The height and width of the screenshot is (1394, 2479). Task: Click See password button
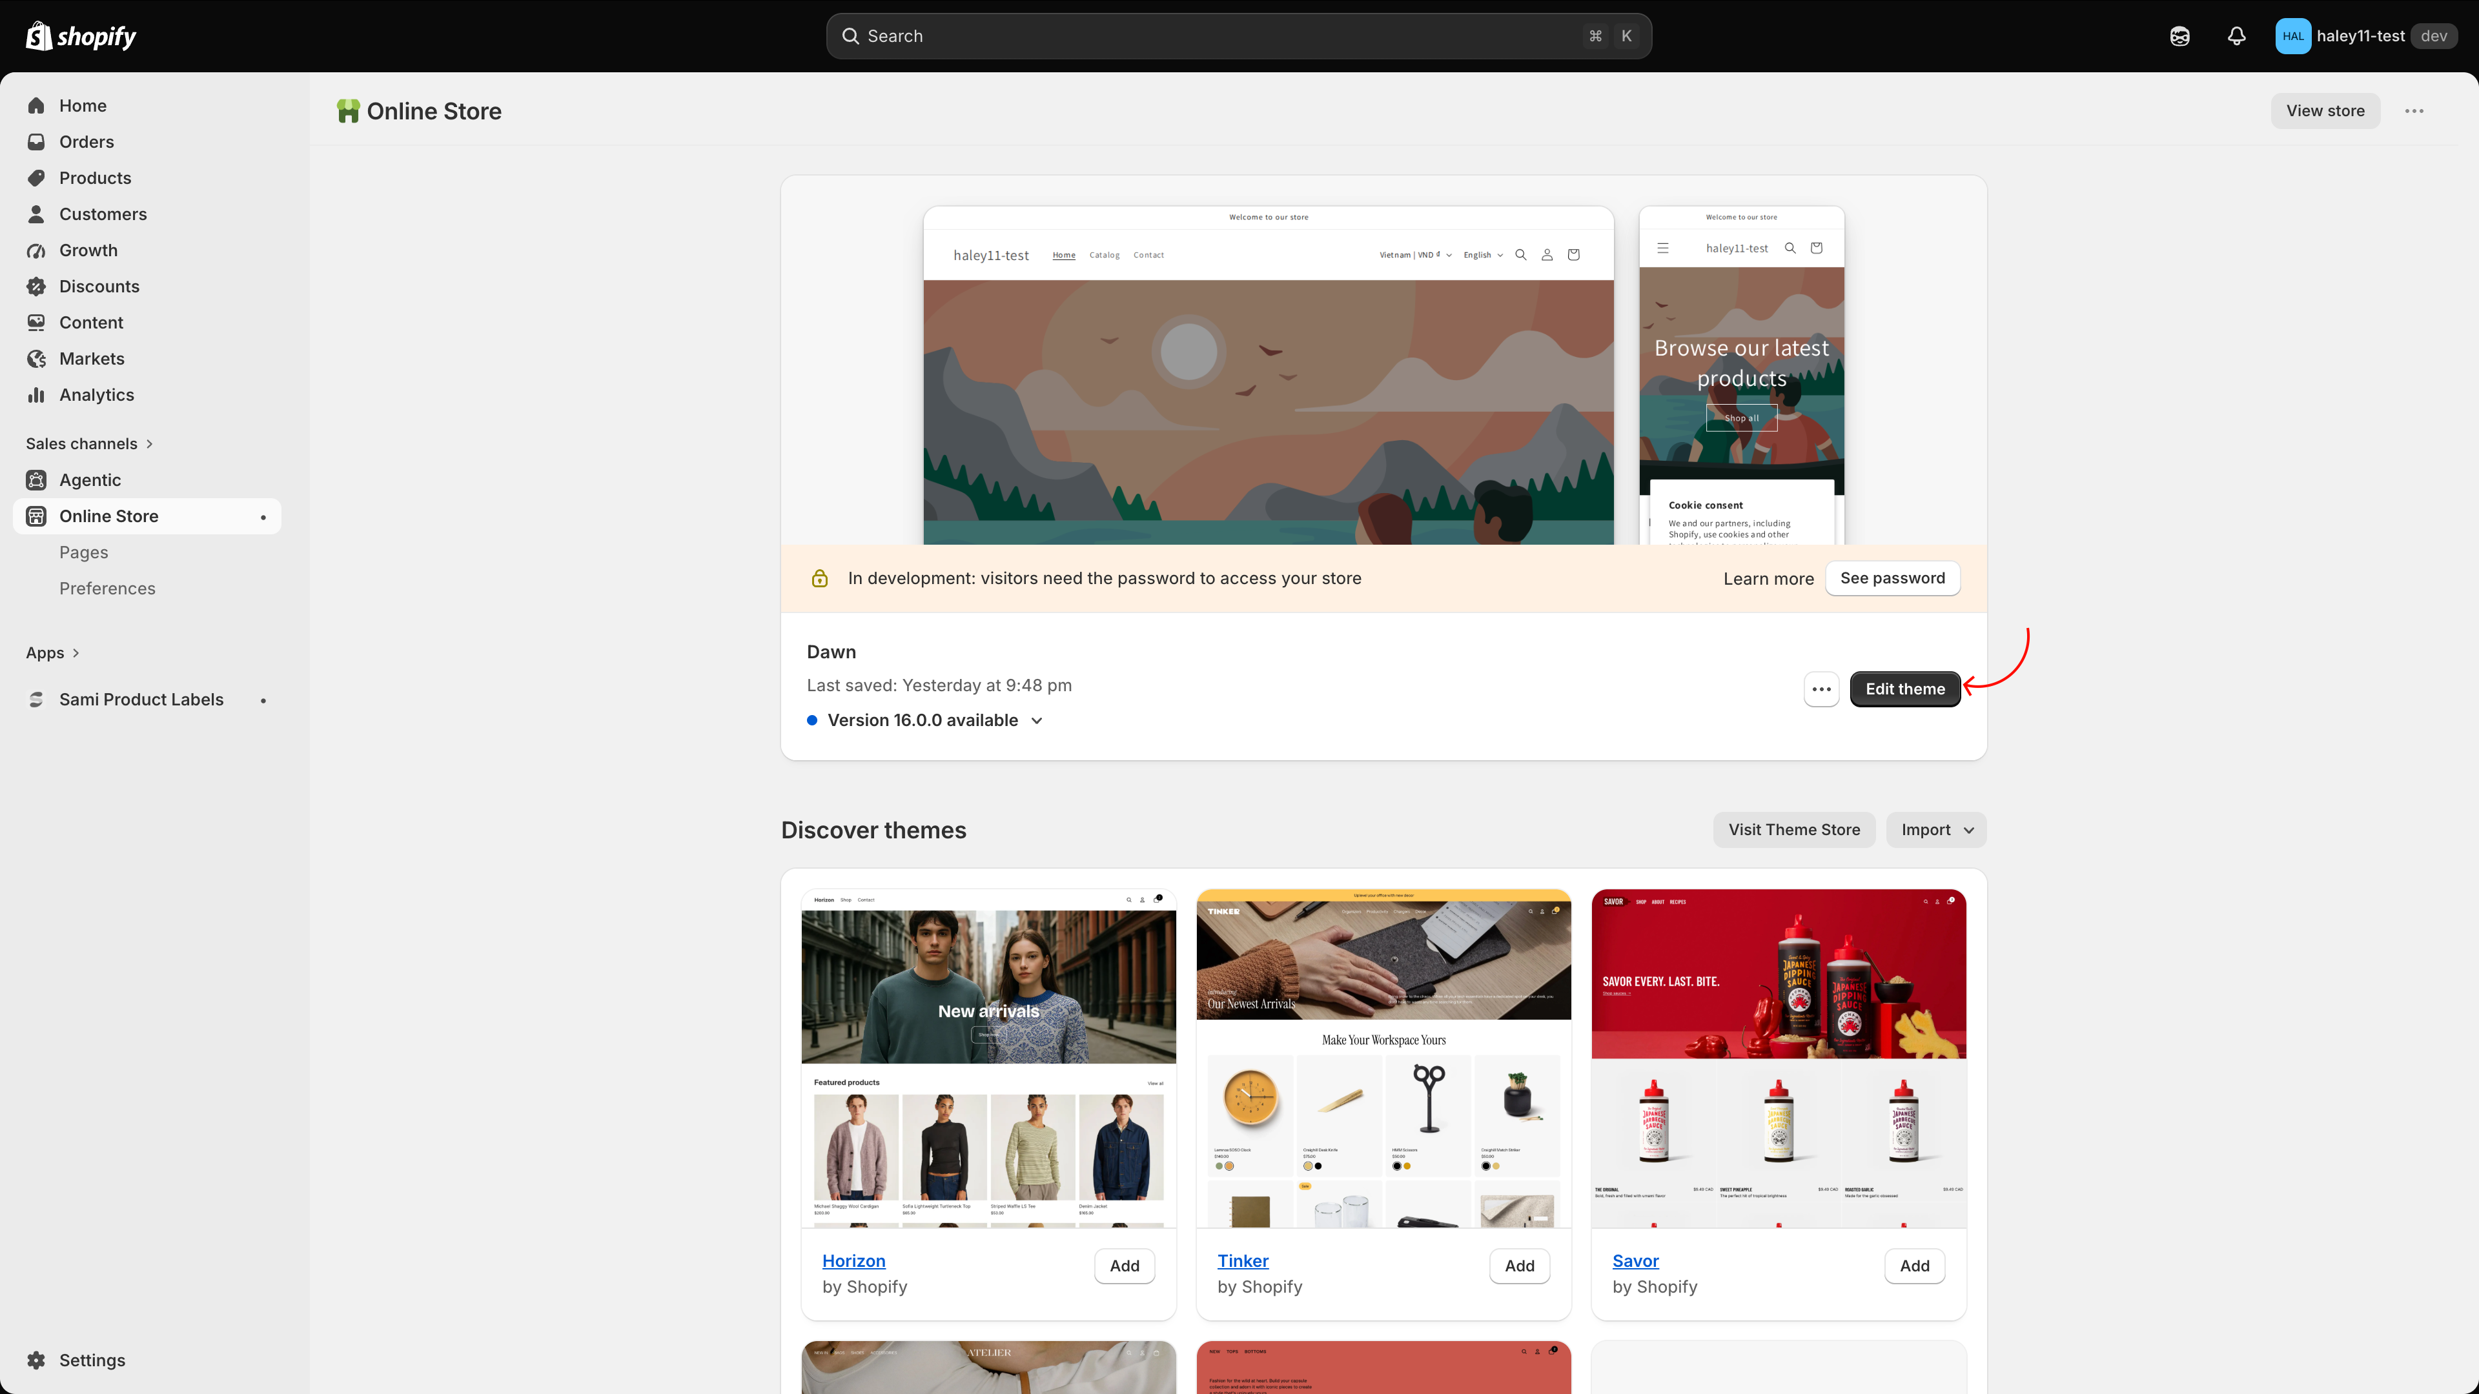[1892, 578]
